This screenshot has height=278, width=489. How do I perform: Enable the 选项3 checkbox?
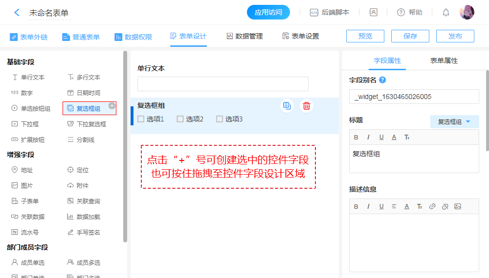coord(220,119)
